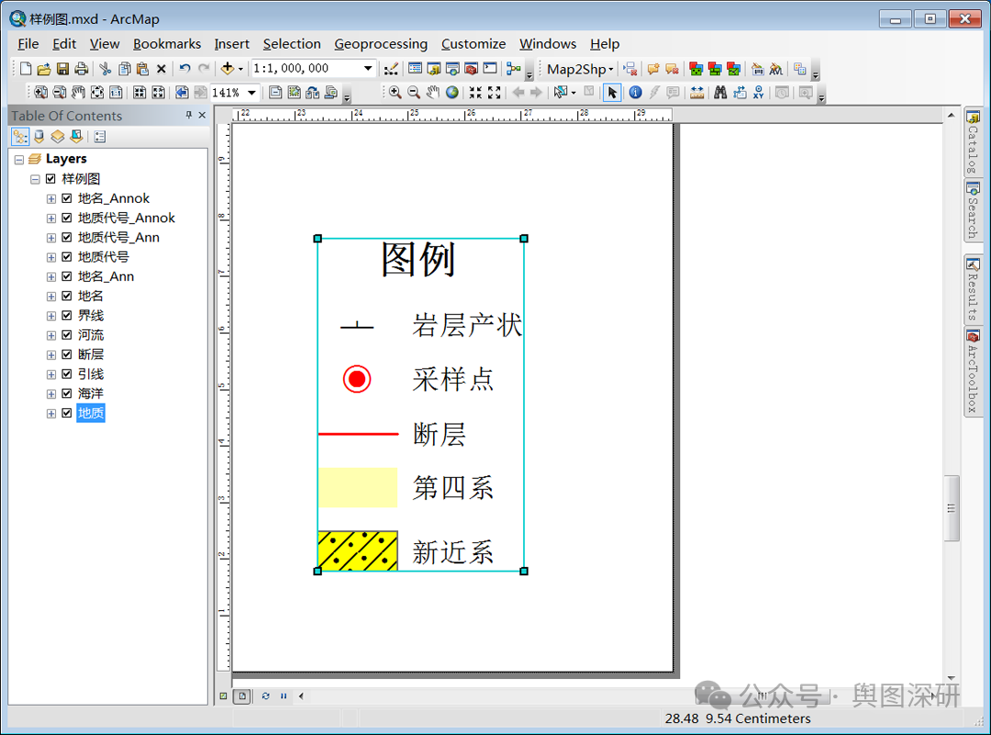
Task: Open the Geoprocessing menu
Action: [x=381, y=44]
